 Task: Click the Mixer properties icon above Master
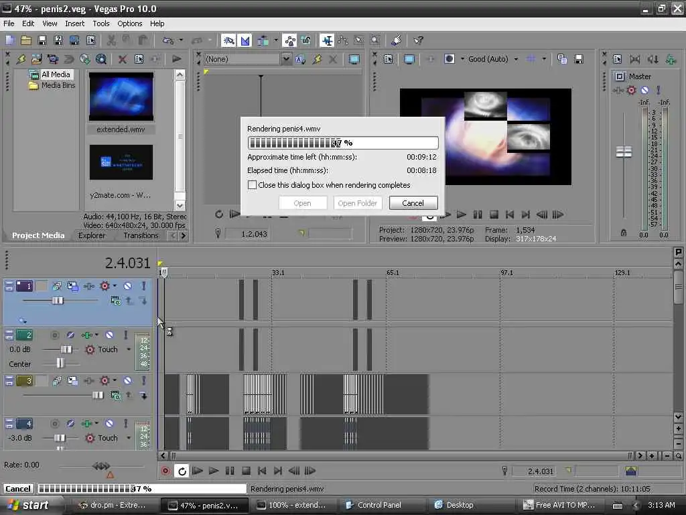coord(617,59)
